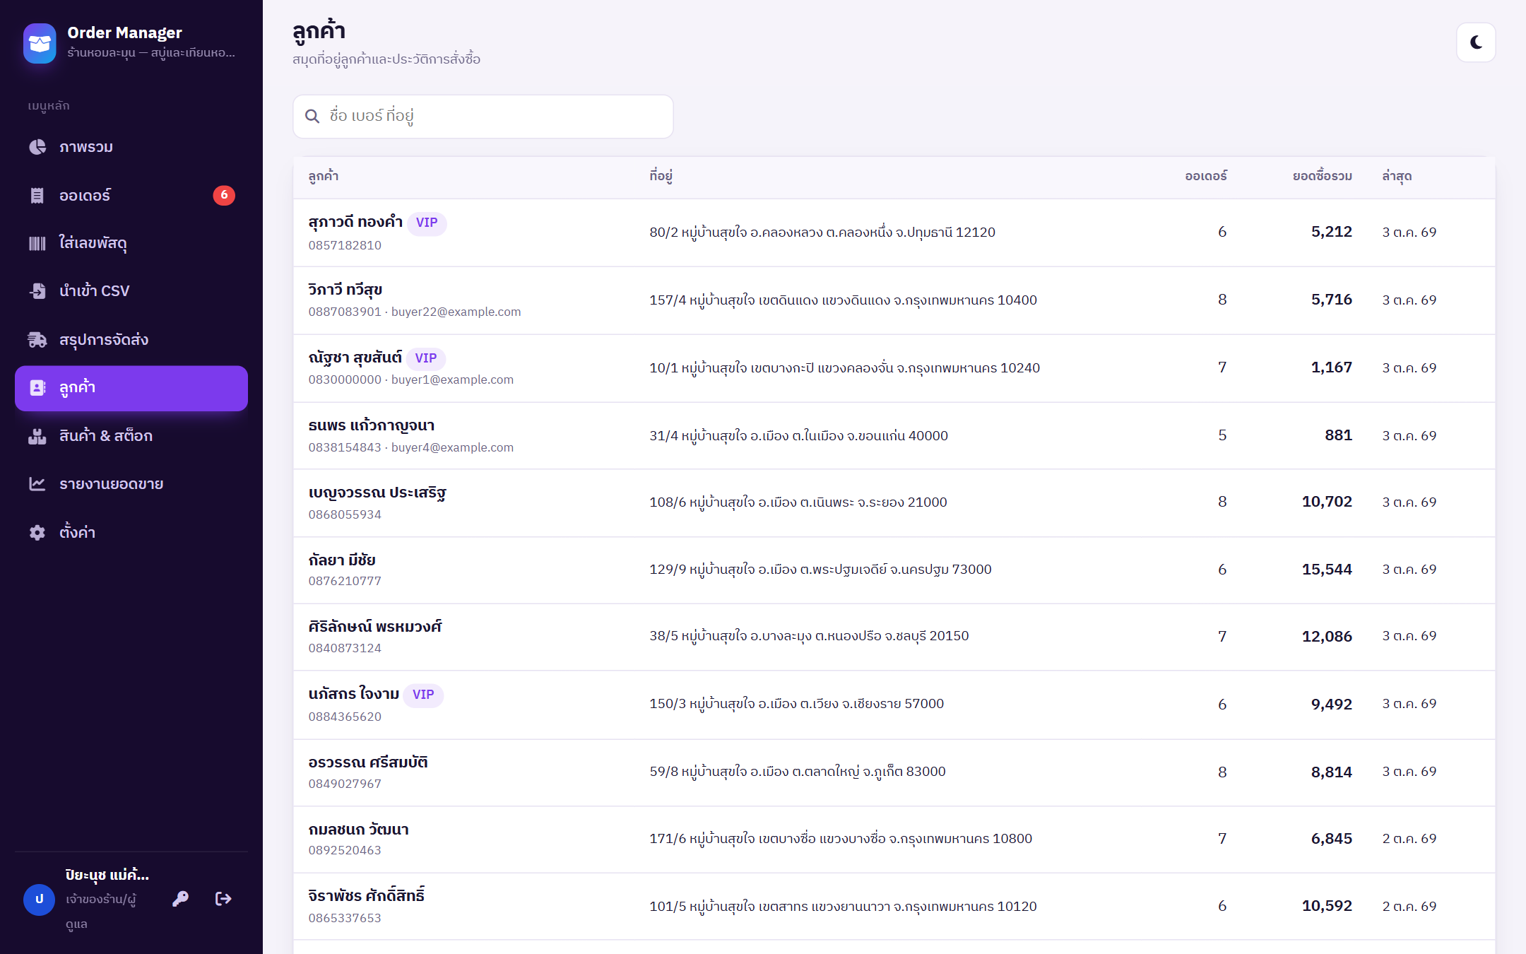The image size is (1526, 954).
Task: Open ภาพรวม dashboard pie chart icon
Action: (37, 147)
